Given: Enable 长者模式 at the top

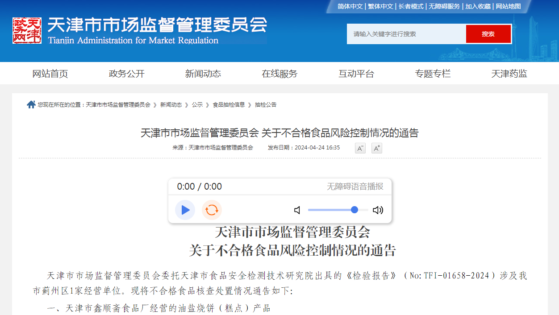Looking at the screenshot, I should click(x=411, y=6).
